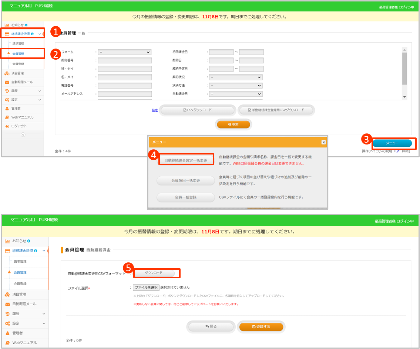Click the Logout (ログアウト) sidebar icon
Viewport: 420px width, 349px height.
(x=7, y=126)
